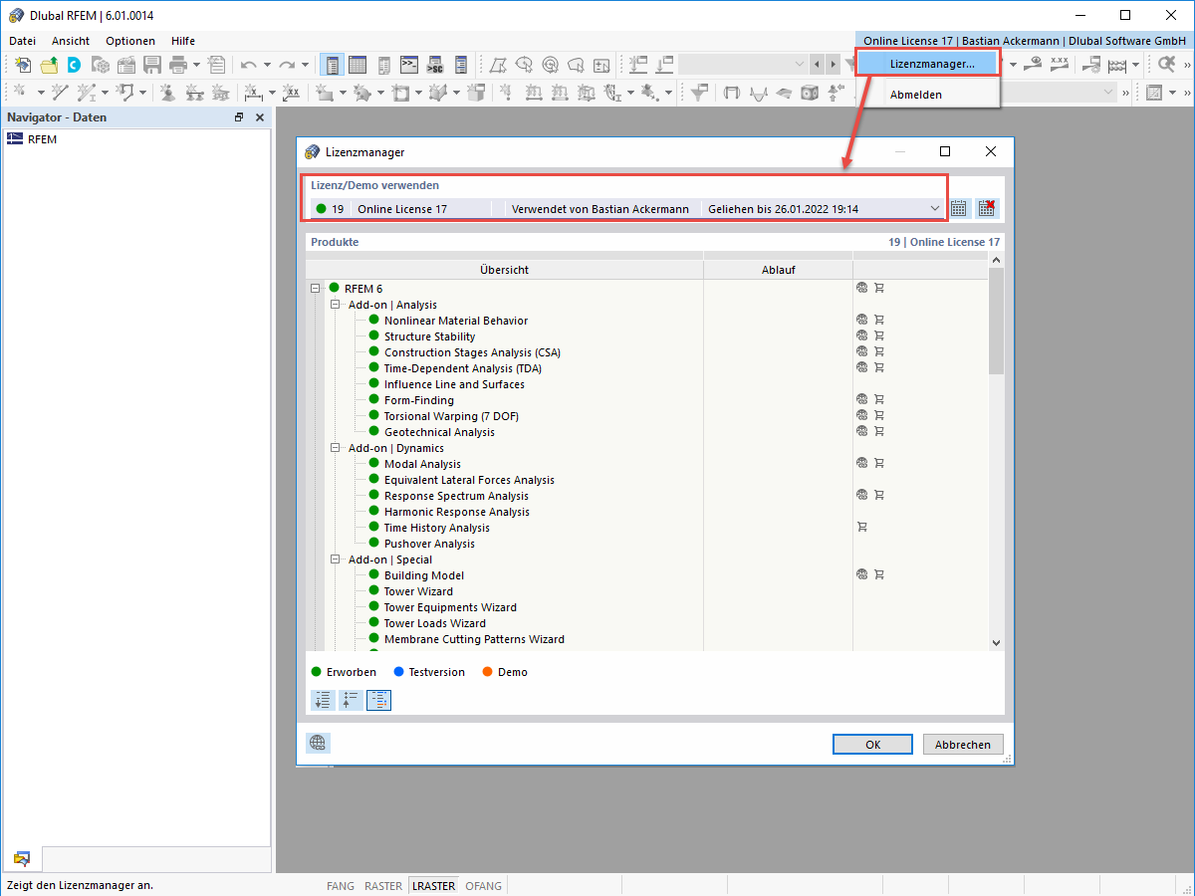Open the license selection dropdown
The image size is (1195, 896).
pos(934,208)
